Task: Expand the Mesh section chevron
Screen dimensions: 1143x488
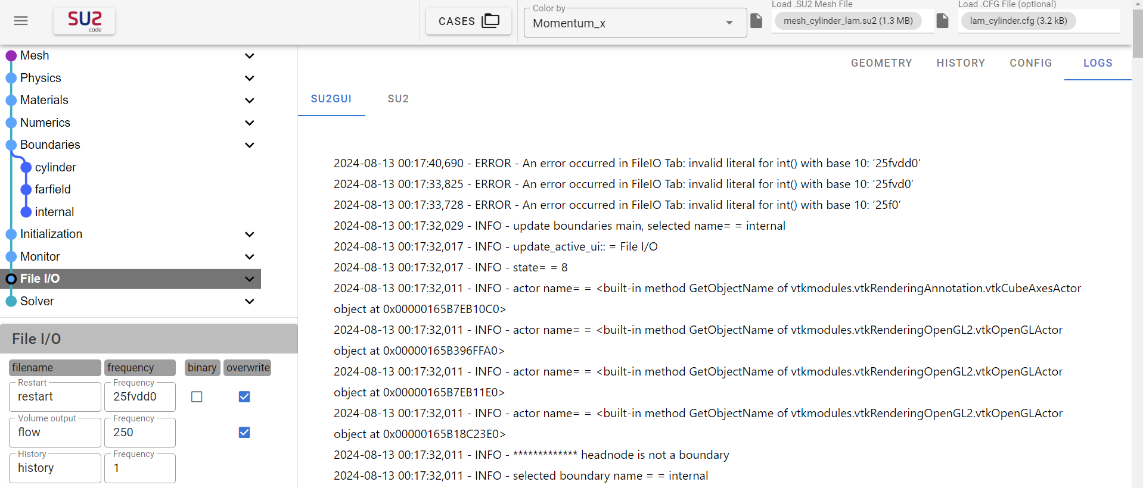Action: [x=250, y=56]
